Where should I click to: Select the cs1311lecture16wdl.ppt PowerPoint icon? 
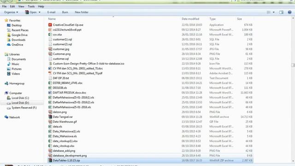pyautogui.click(x=50, y=30)
